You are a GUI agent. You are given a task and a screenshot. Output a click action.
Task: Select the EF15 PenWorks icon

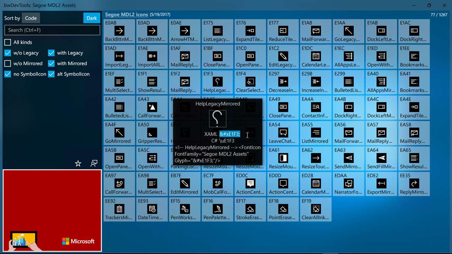(185, 209)
